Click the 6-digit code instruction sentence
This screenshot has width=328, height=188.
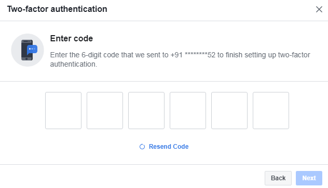pos(180,59)
